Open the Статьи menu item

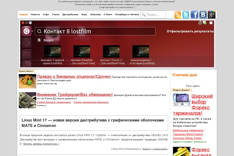click(55, 14)
